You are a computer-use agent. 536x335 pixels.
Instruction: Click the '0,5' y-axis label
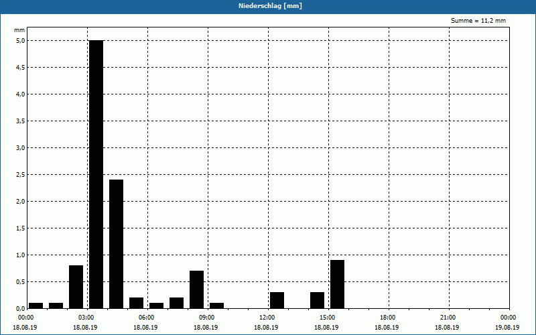(21, 282)
